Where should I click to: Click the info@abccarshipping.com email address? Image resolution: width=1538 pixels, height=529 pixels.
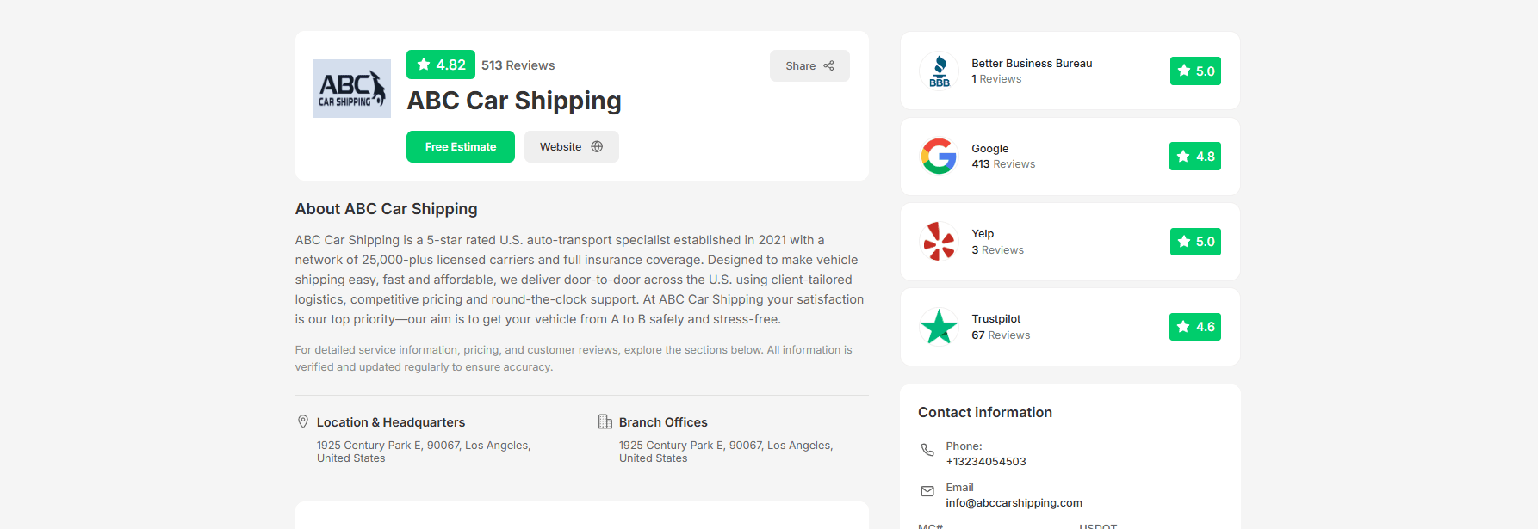tap(1014, 503)
